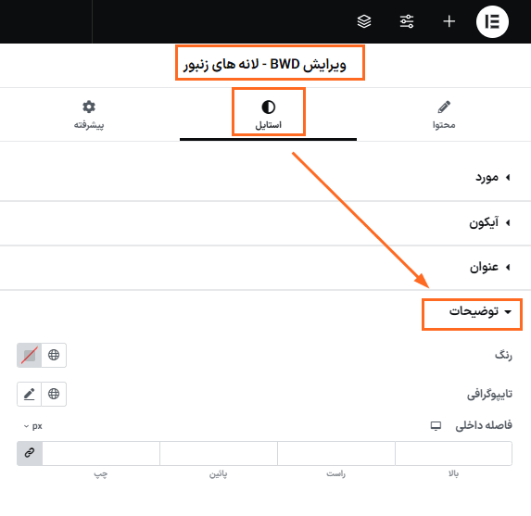Click the پائین padding input field

[x=219, y=453]
